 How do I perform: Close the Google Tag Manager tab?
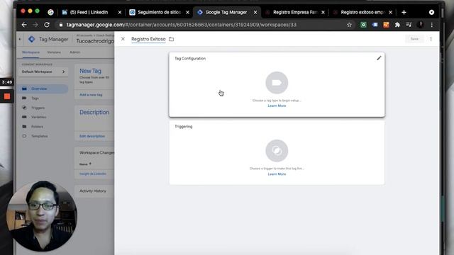click(255, 12)
